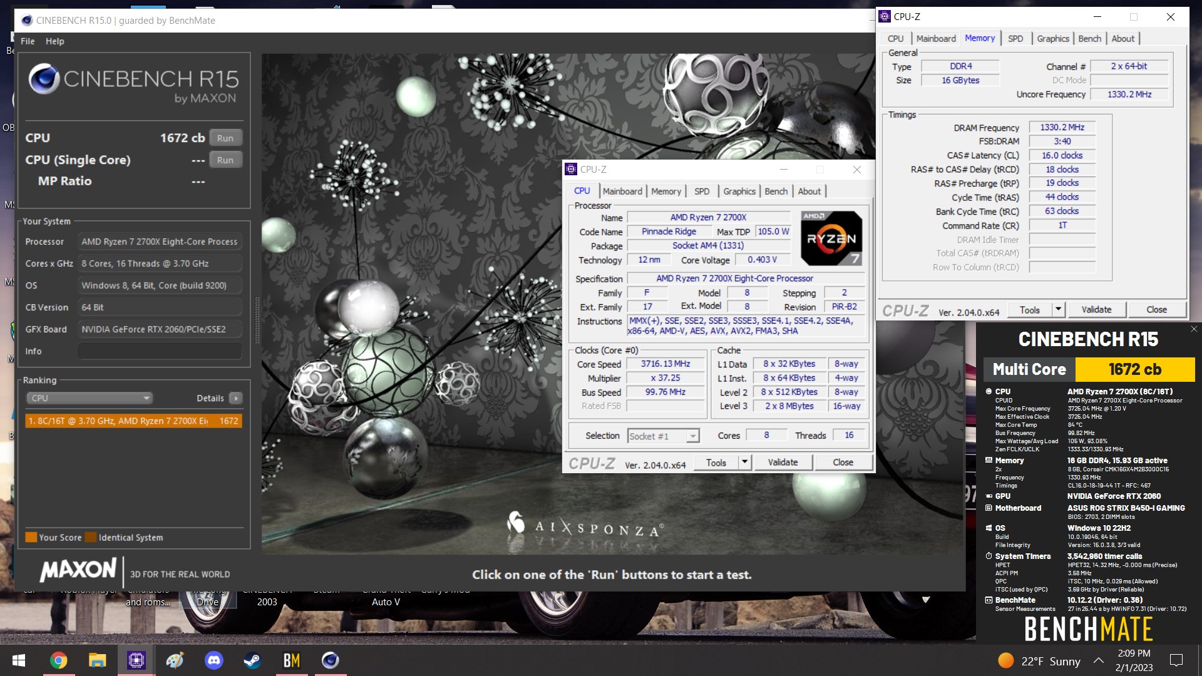Click the DRAM Frequency value 1330.2 MHz
The height and width of the screenshot is (676, 1202).
pos(1062,128)
